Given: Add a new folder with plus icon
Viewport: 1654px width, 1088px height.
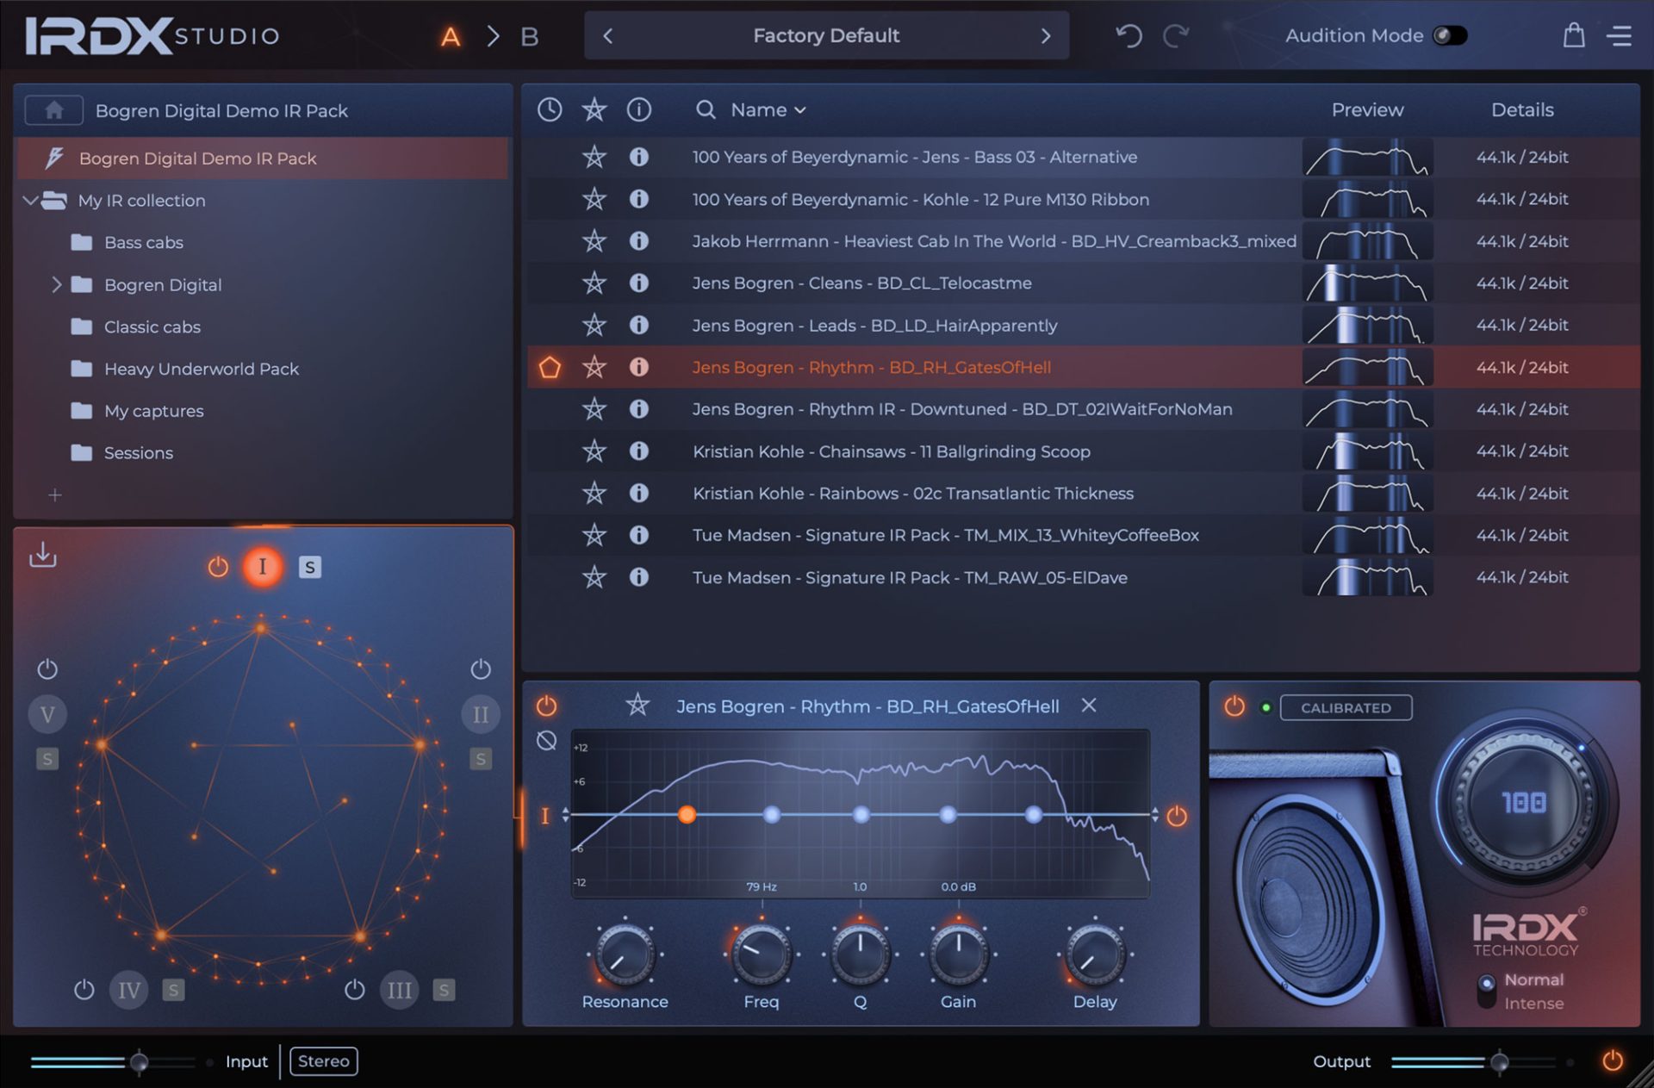Looking at the screenshot, I should click(55, 494).
